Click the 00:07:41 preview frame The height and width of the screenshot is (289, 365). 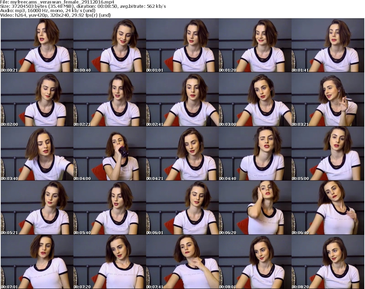(182, 262)
